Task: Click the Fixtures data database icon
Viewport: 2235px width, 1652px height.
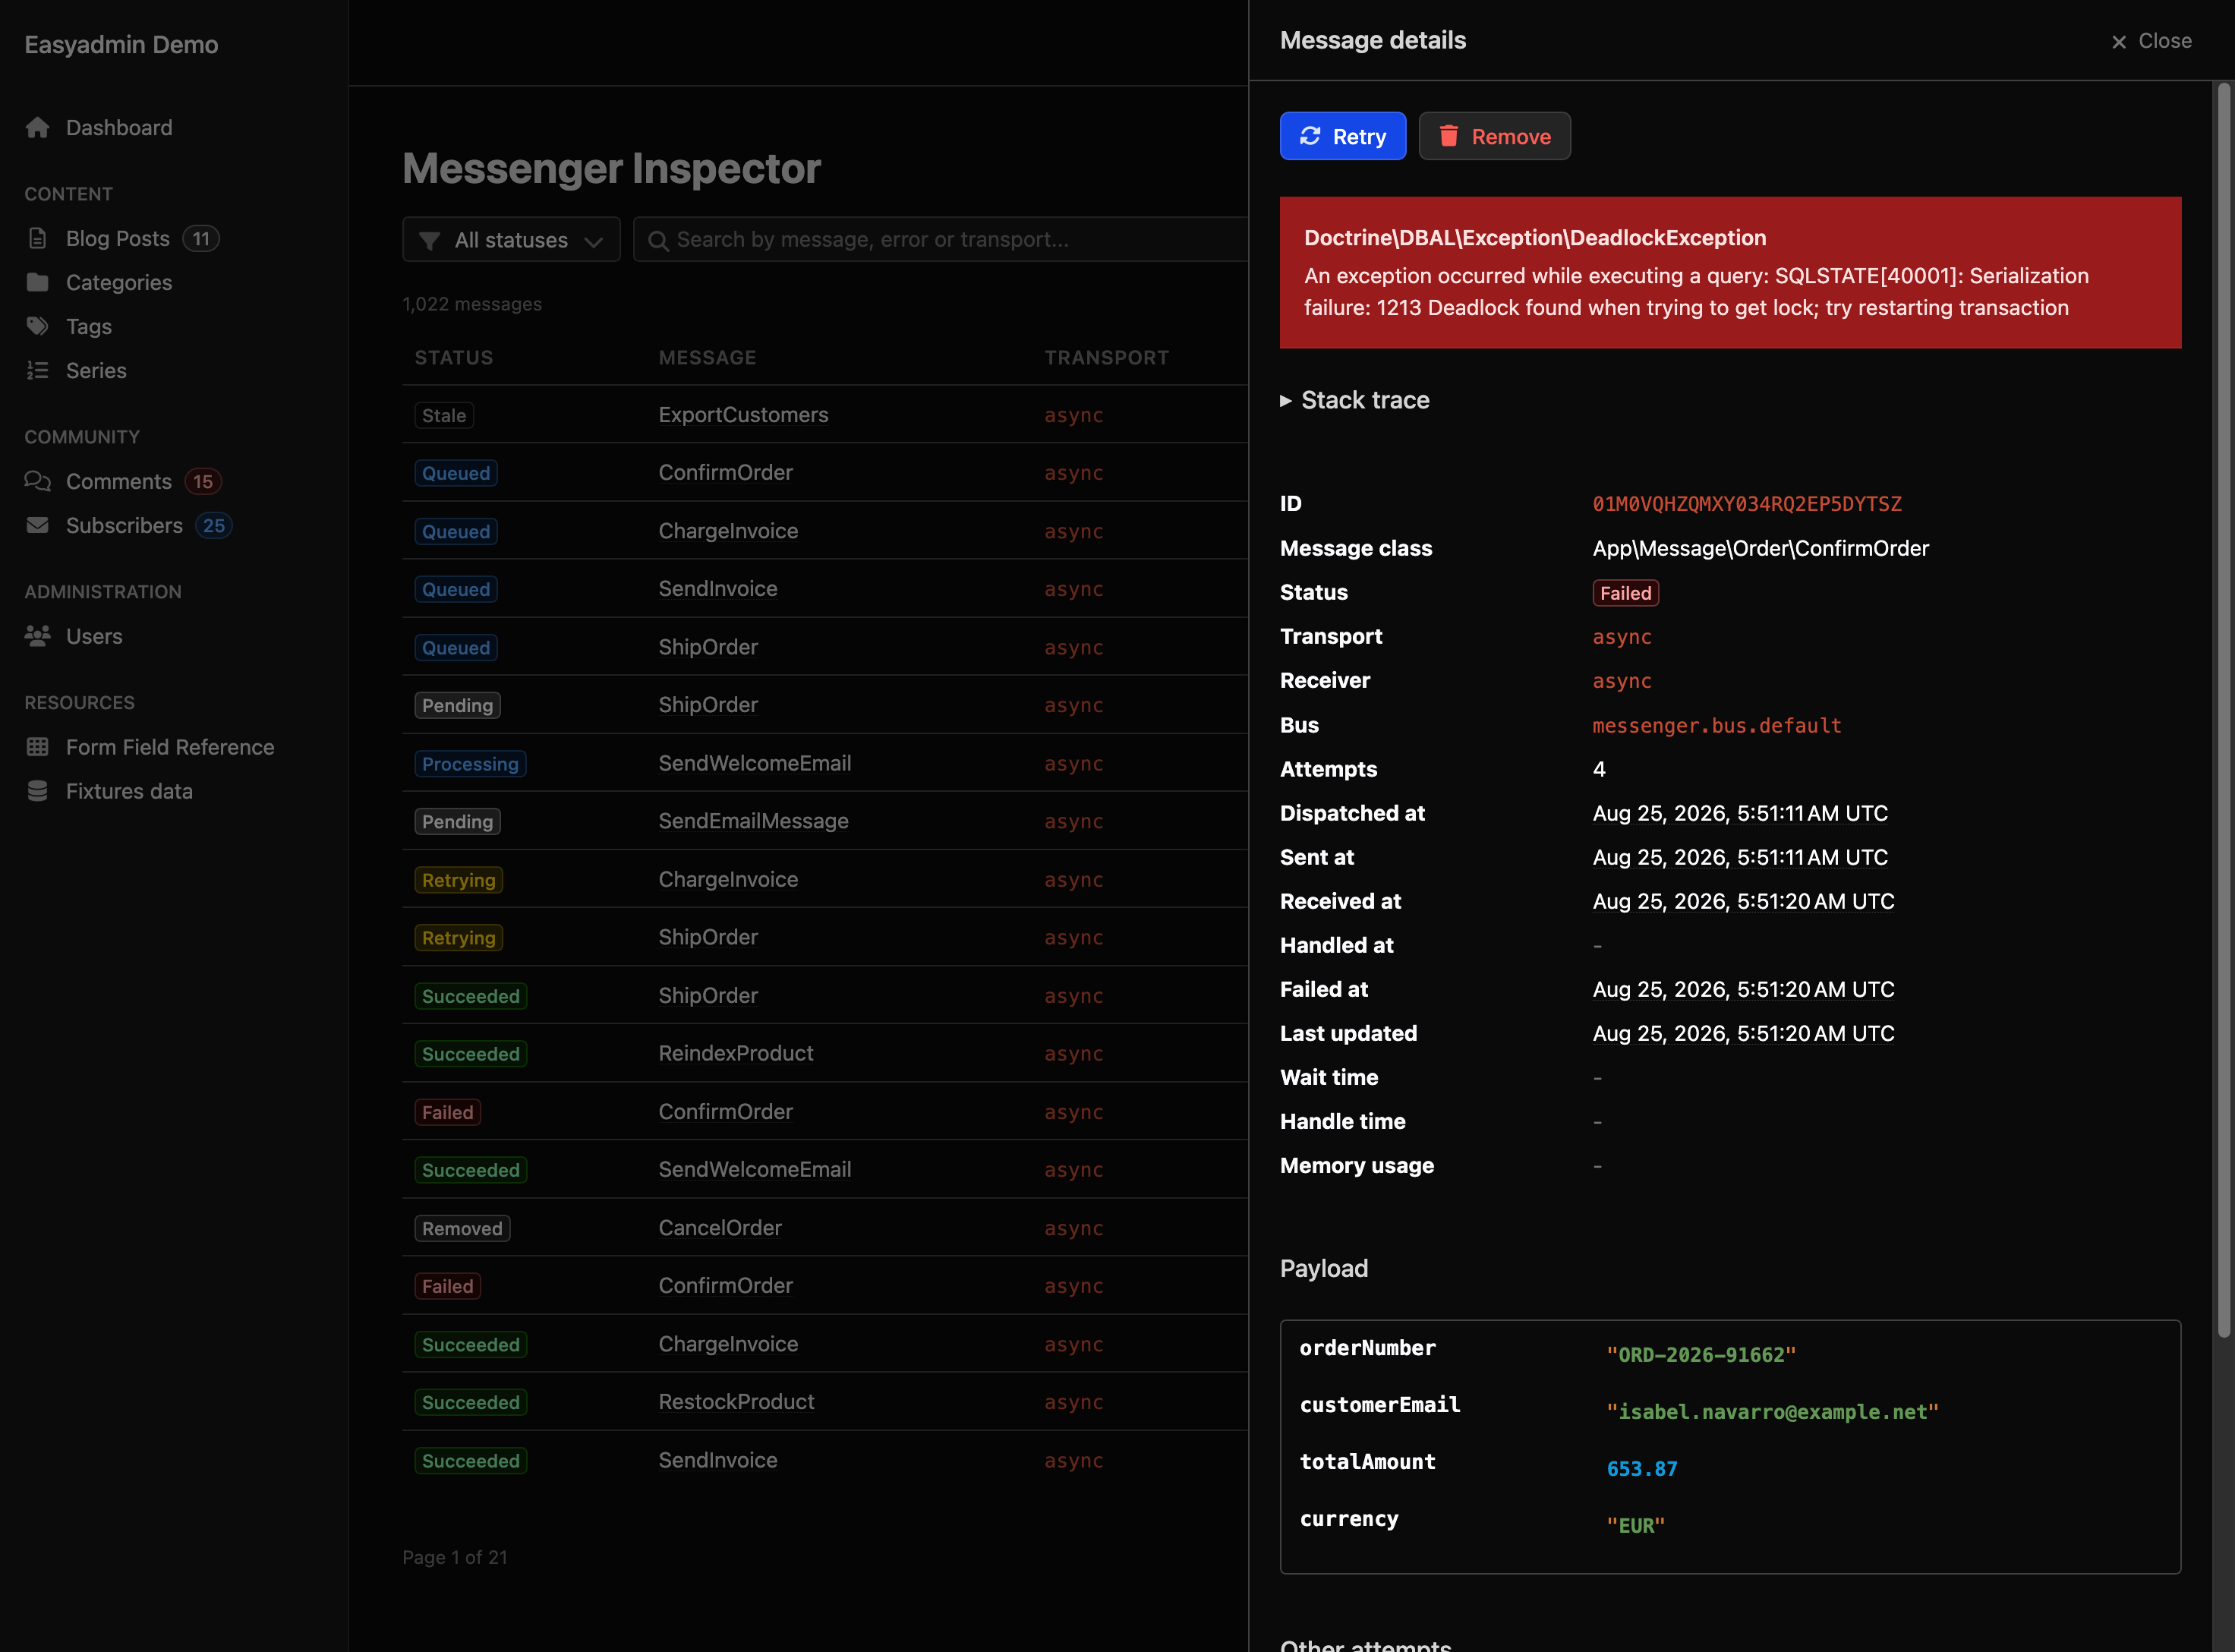Action: click(x=38, y=791)
